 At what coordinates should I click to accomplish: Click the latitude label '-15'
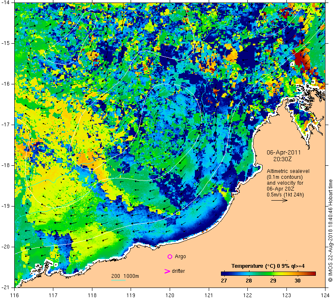5,43
